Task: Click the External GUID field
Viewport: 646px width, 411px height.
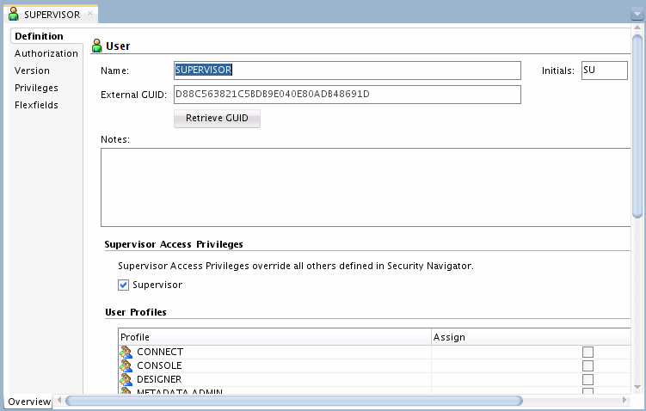Action: tap(348, 95)
